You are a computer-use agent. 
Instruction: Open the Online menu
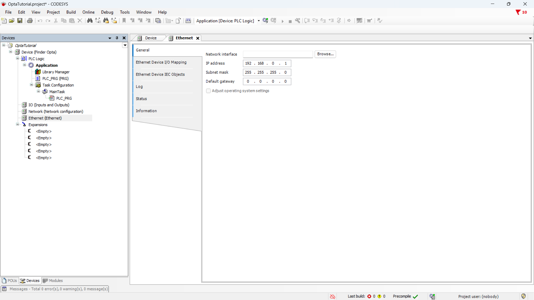tap(88, 12)
